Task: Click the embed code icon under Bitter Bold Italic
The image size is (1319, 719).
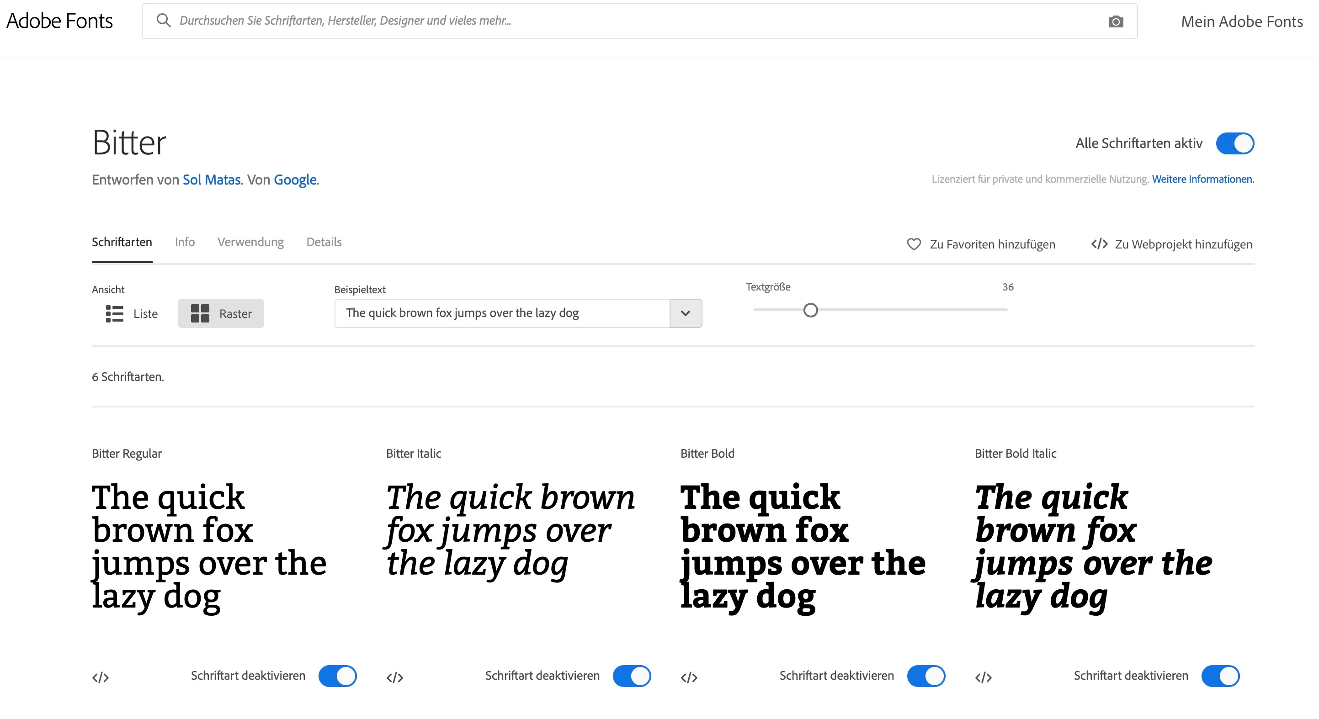Action: 983,677
